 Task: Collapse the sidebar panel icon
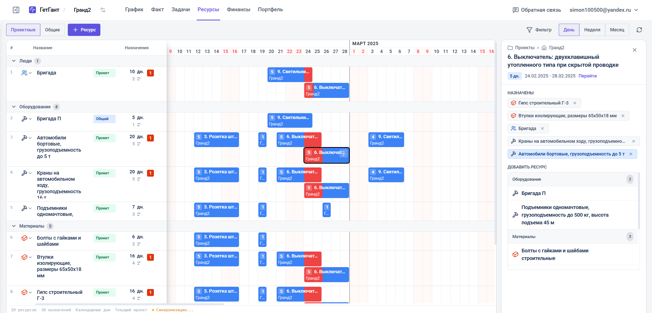coord(16,10)
